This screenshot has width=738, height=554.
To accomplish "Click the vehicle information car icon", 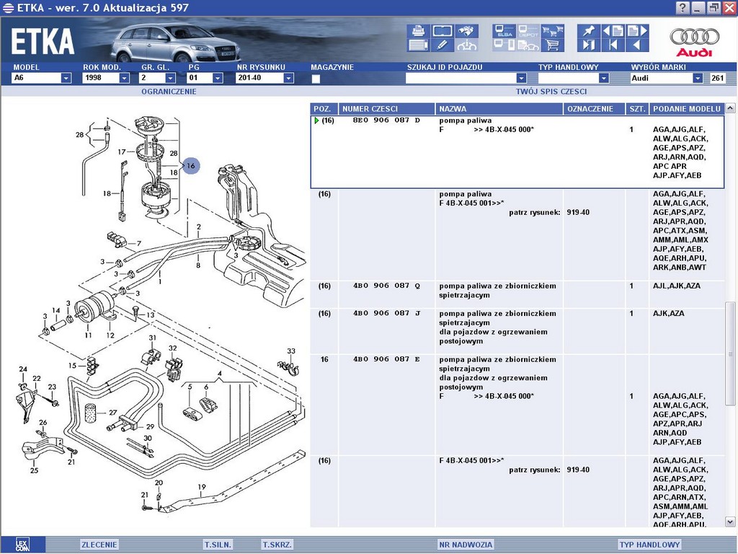I will (467, 45).
